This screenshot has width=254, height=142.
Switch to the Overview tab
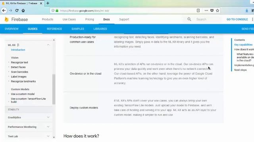pyautogui.click(x=12, y=29)
